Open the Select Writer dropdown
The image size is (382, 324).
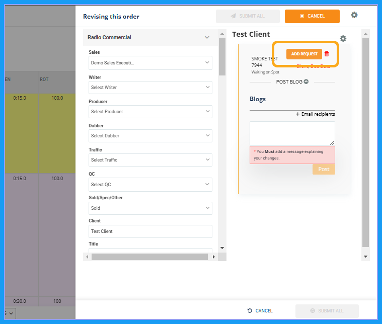click(x=150, y=88)
